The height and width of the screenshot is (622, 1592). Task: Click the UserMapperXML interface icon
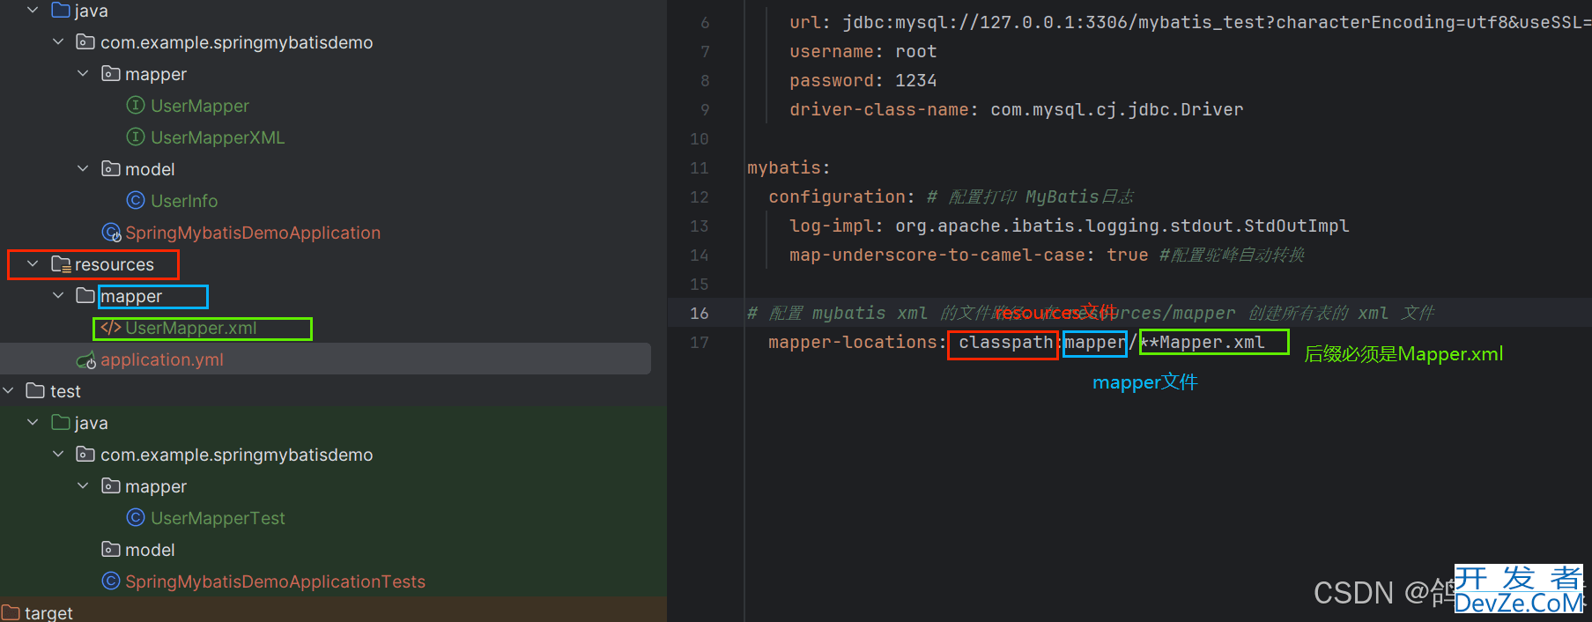click(x=136, y=137)
